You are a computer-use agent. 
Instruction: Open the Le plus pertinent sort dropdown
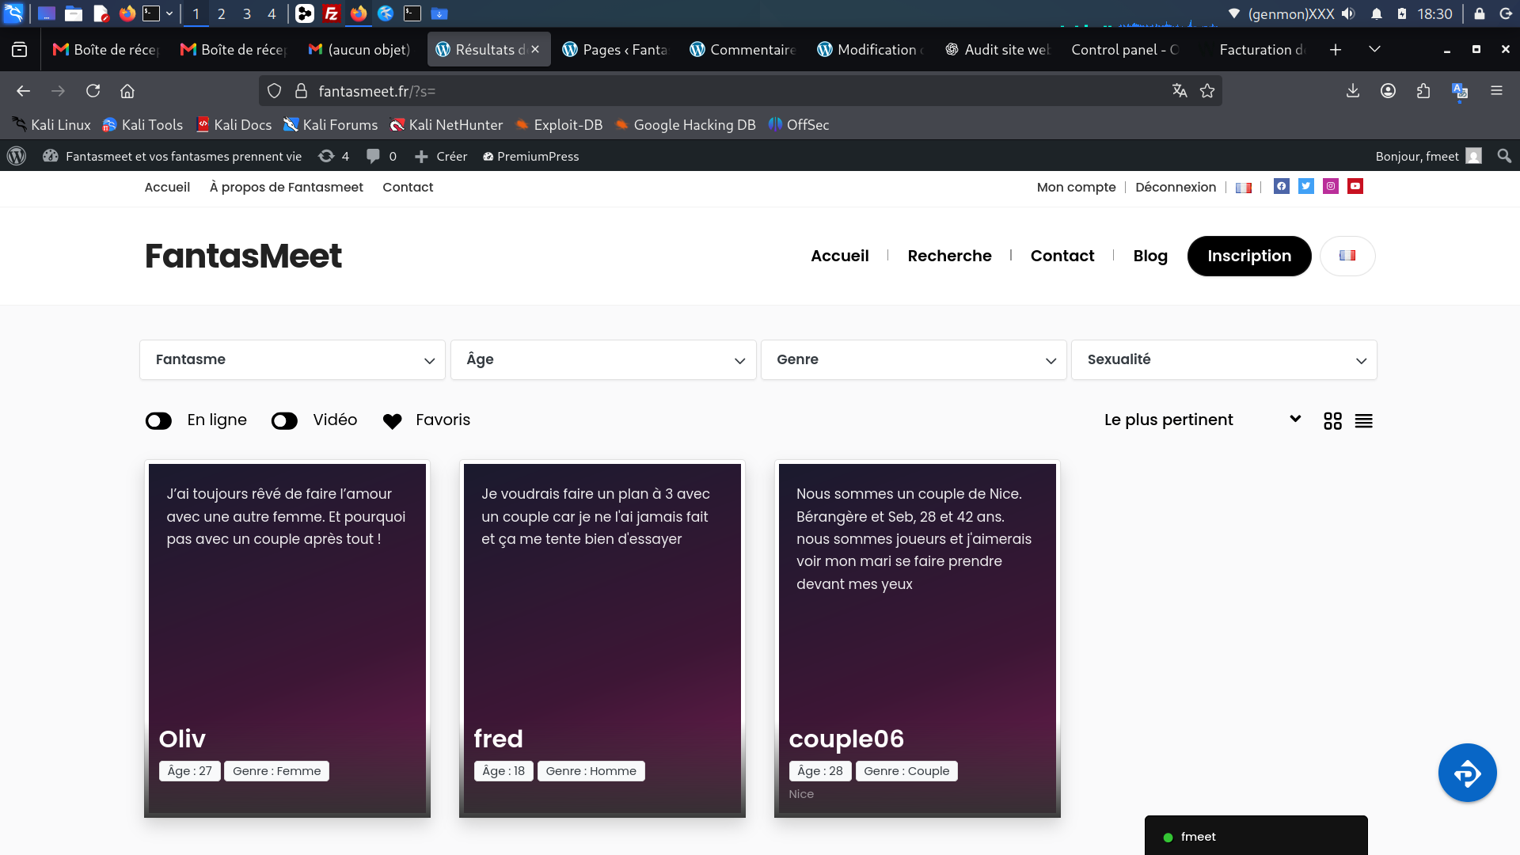point(1203,420)
